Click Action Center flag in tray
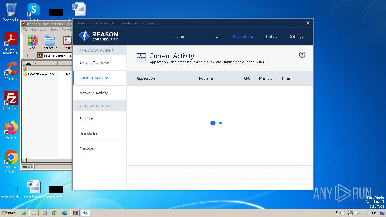 [357, 213]
